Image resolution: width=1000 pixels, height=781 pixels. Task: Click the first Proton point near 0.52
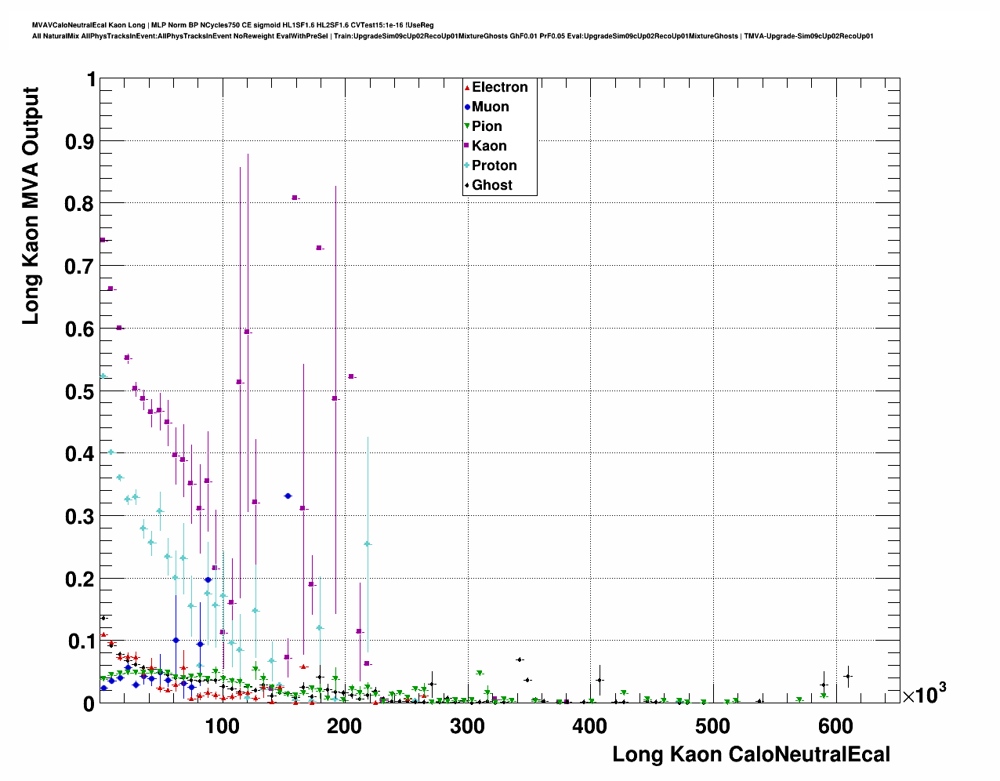click(103, 376)
